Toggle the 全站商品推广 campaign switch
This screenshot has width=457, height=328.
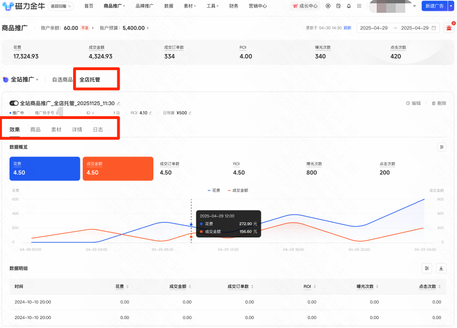tap(14, 103)
